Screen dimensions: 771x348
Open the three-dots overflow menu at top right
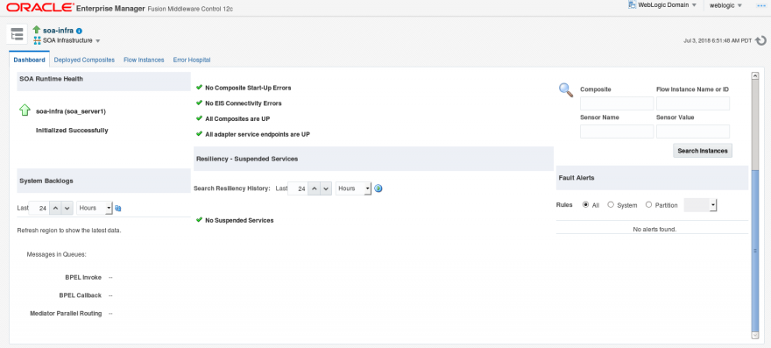pos(761,5)
